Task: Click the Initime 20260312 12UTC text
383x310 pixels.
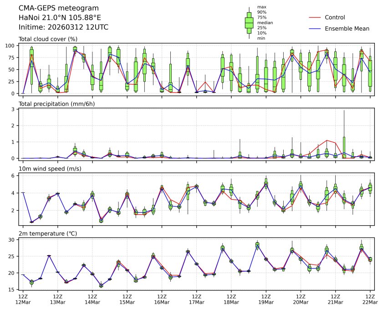Action: 63,27
